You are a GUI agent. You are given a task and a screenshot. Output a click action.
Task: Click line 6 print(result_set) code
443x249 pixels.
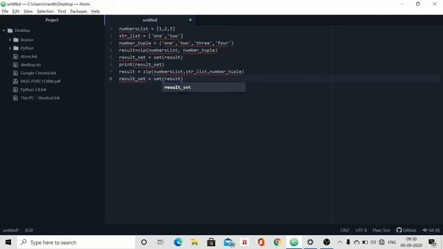click(x=141, y=64)
